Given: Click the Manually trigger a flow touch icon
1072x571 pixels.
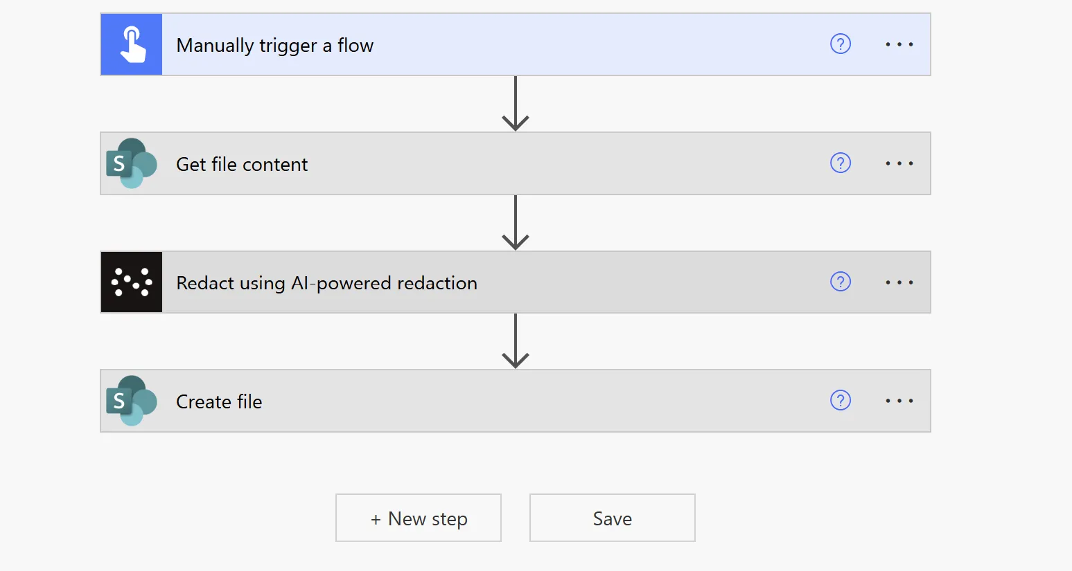Looking at the screenshot, I should click(131, 44).
